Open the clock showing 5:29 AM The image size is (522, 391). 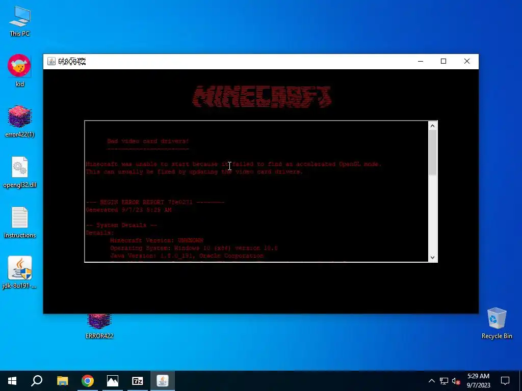(478, 381)
